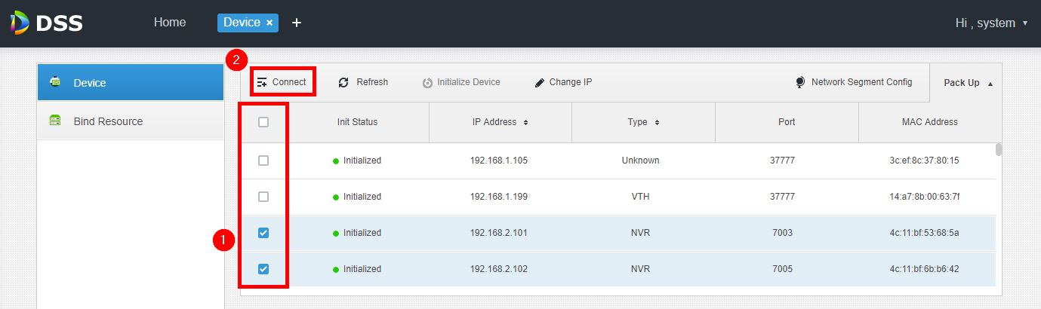Open the Bind Resource sidebar section

(x=131, y=121)
